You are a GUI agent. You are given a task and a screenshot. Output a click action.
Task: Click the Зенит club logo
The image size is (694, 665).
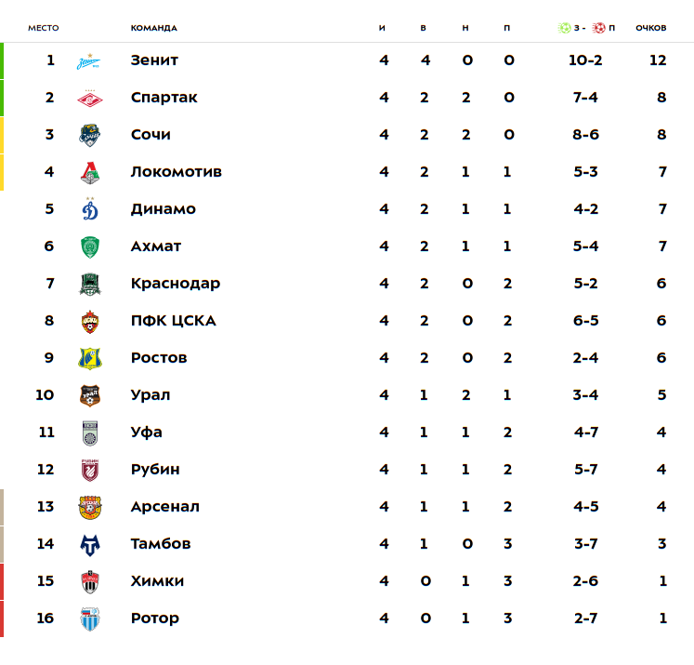[90, 61]
